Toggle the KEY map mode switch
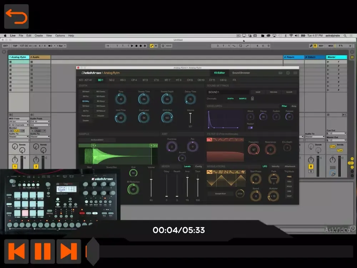 pyautogui.click(x=321, y=46)
